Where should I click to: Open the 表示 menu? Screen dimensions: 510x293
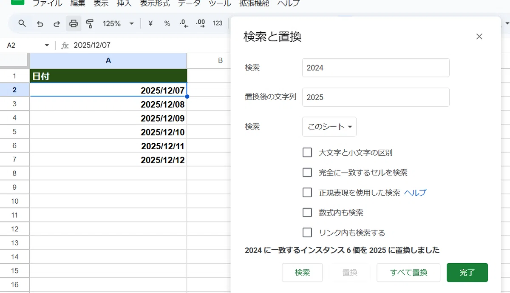[x=101, y=3]
